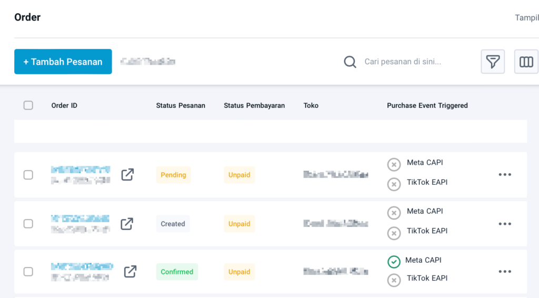Open the Confirmed order's three-dot menu
Viewport: 539px width, 298px height.
pyautogui.click(x=505, y=272)
